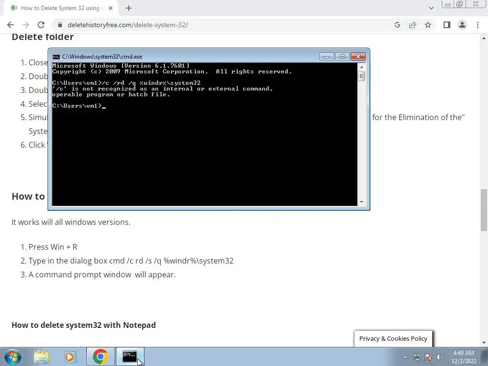
Task: Click 'It works will all windows versions' text
Action: pos(71,222)
